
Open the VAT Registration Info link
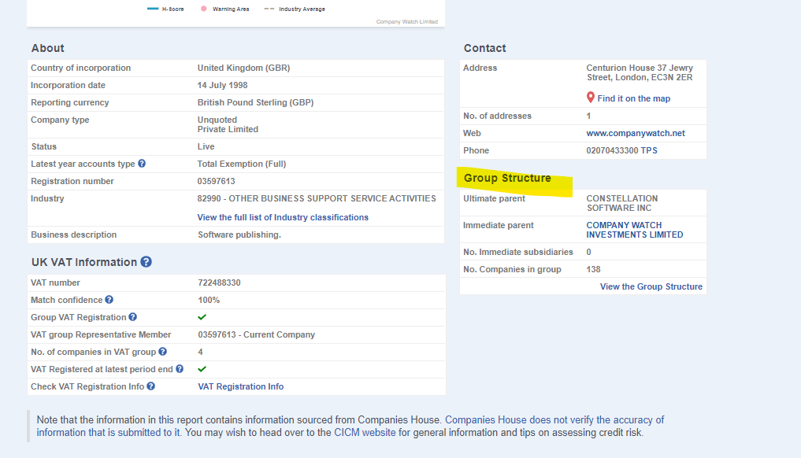[240, 386]
